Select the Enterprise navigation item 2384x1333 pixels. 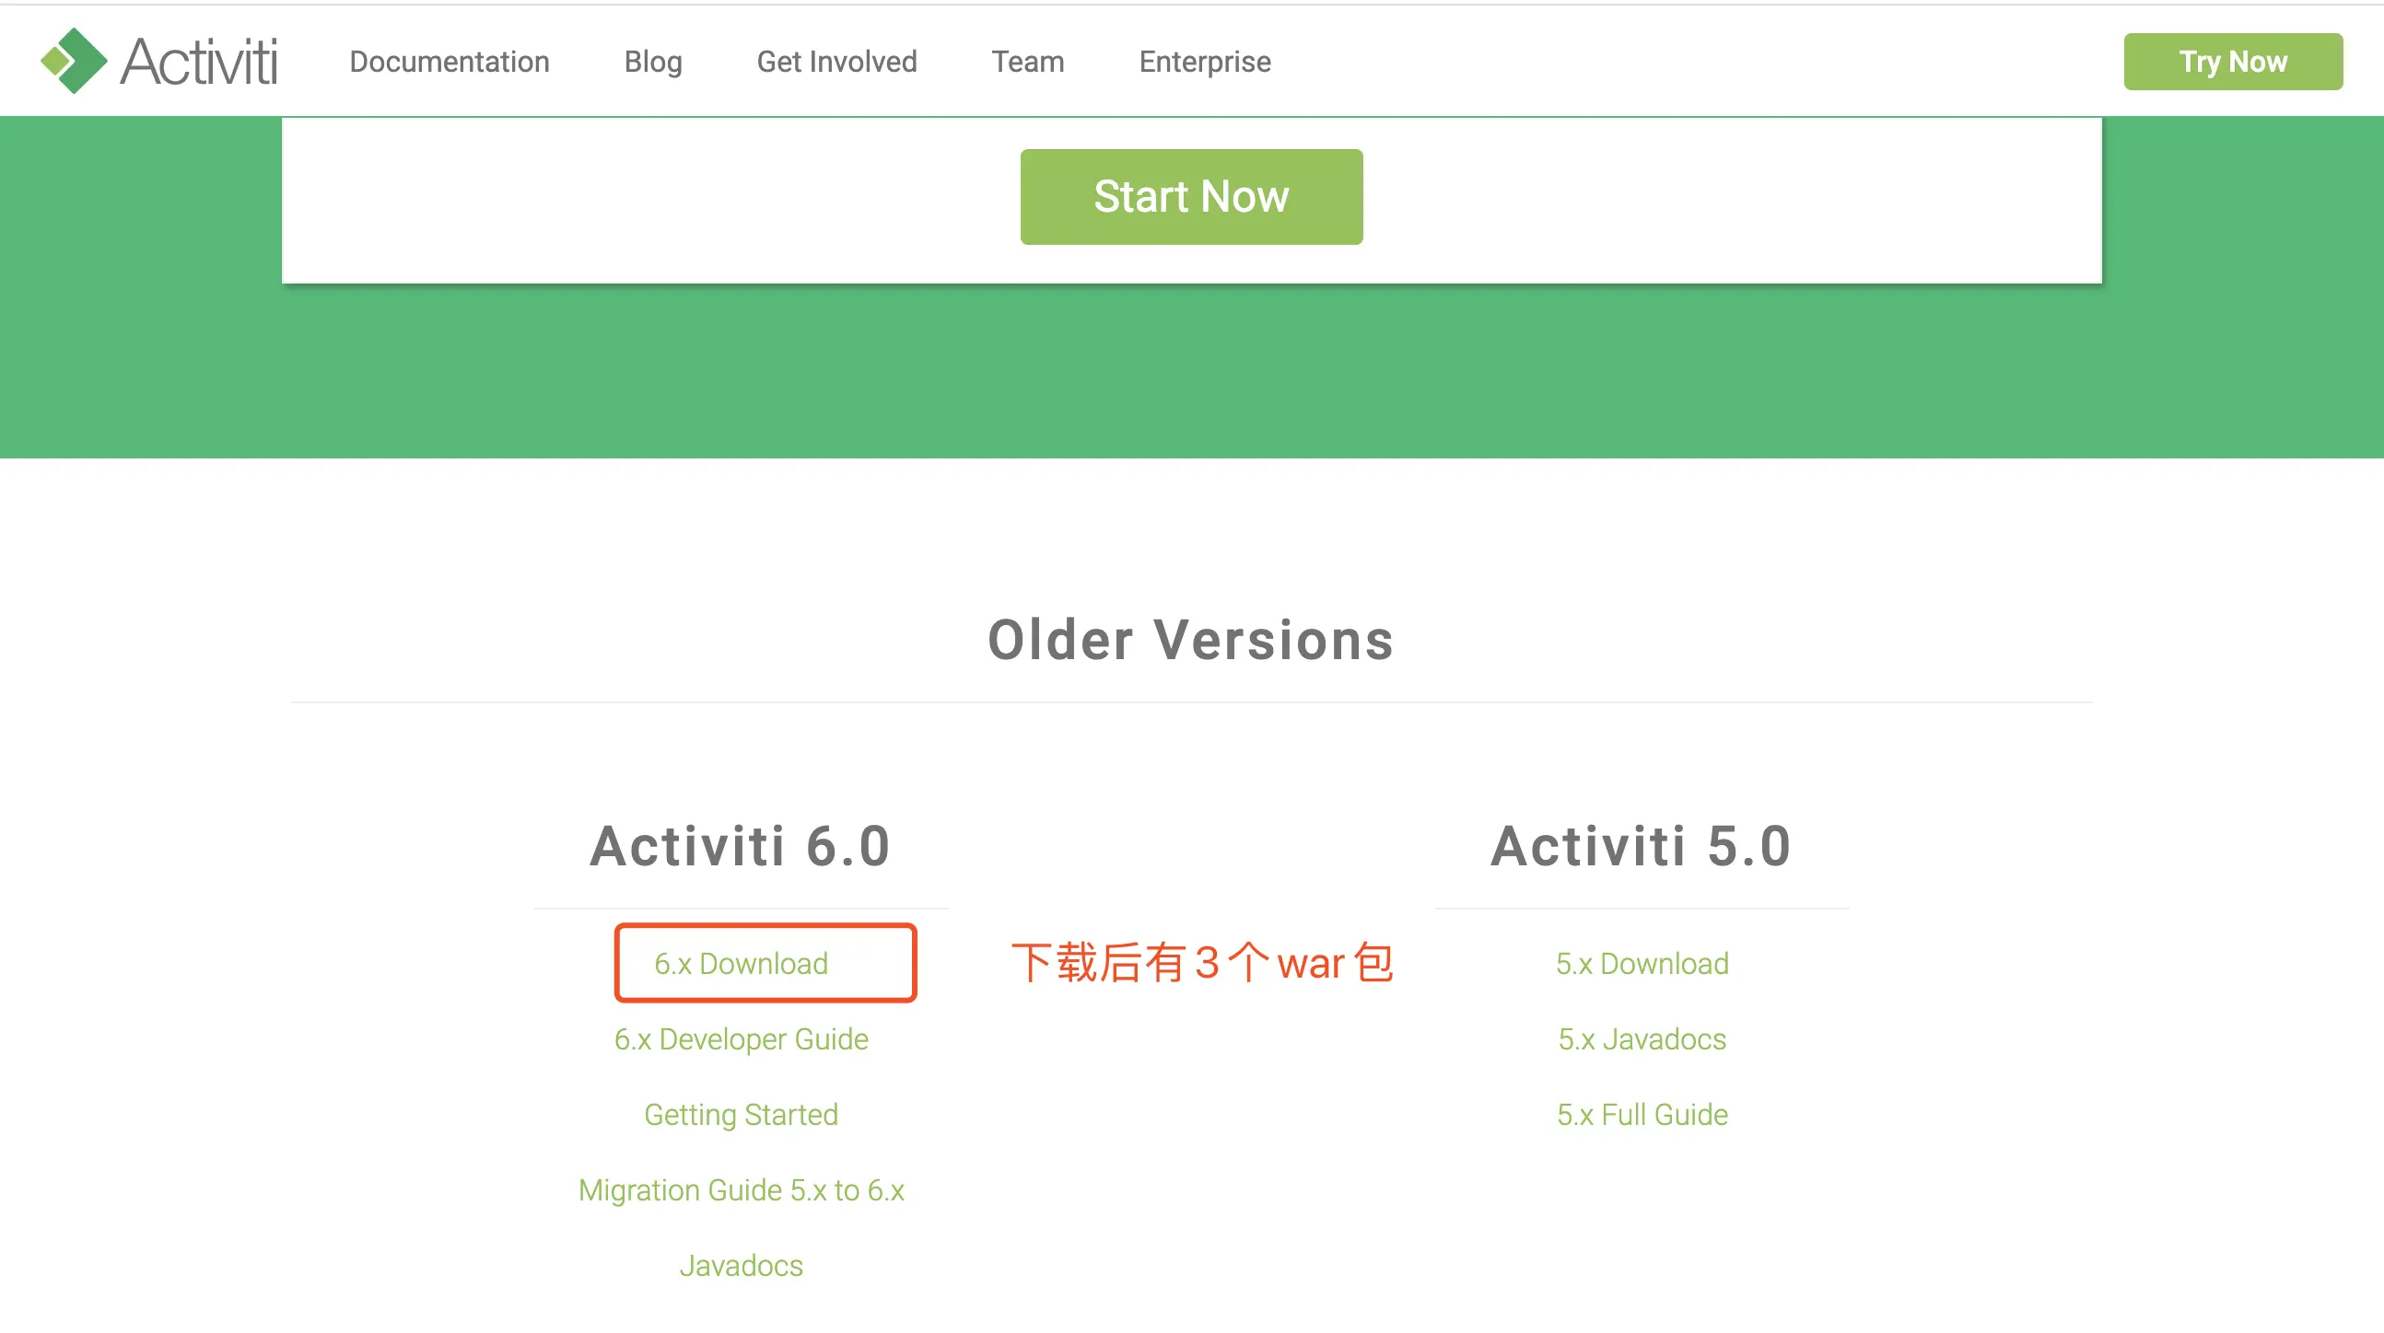coord(1204,62)
